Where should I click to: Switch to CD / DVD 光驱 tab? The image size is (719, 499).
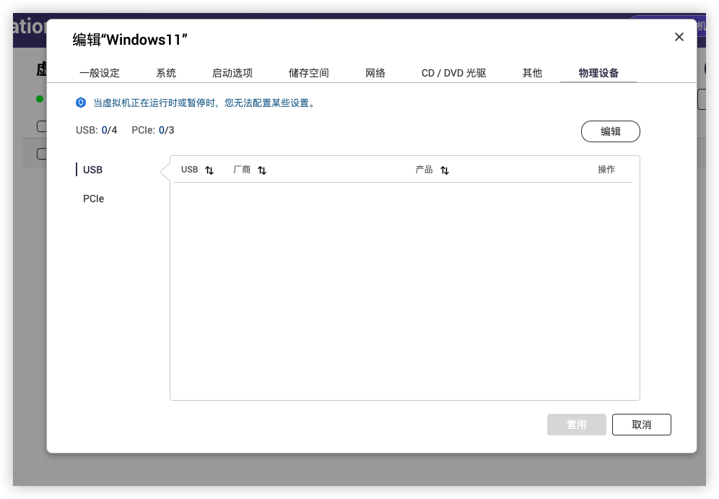click(454, 73)
